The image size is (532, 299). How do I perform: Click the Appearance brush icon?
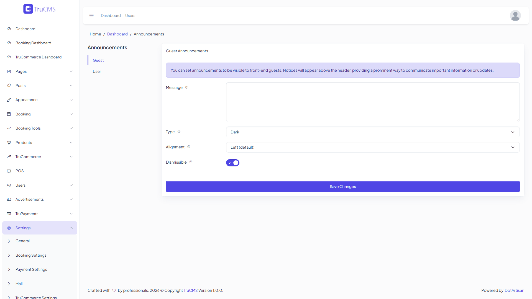tap(9, 100)
